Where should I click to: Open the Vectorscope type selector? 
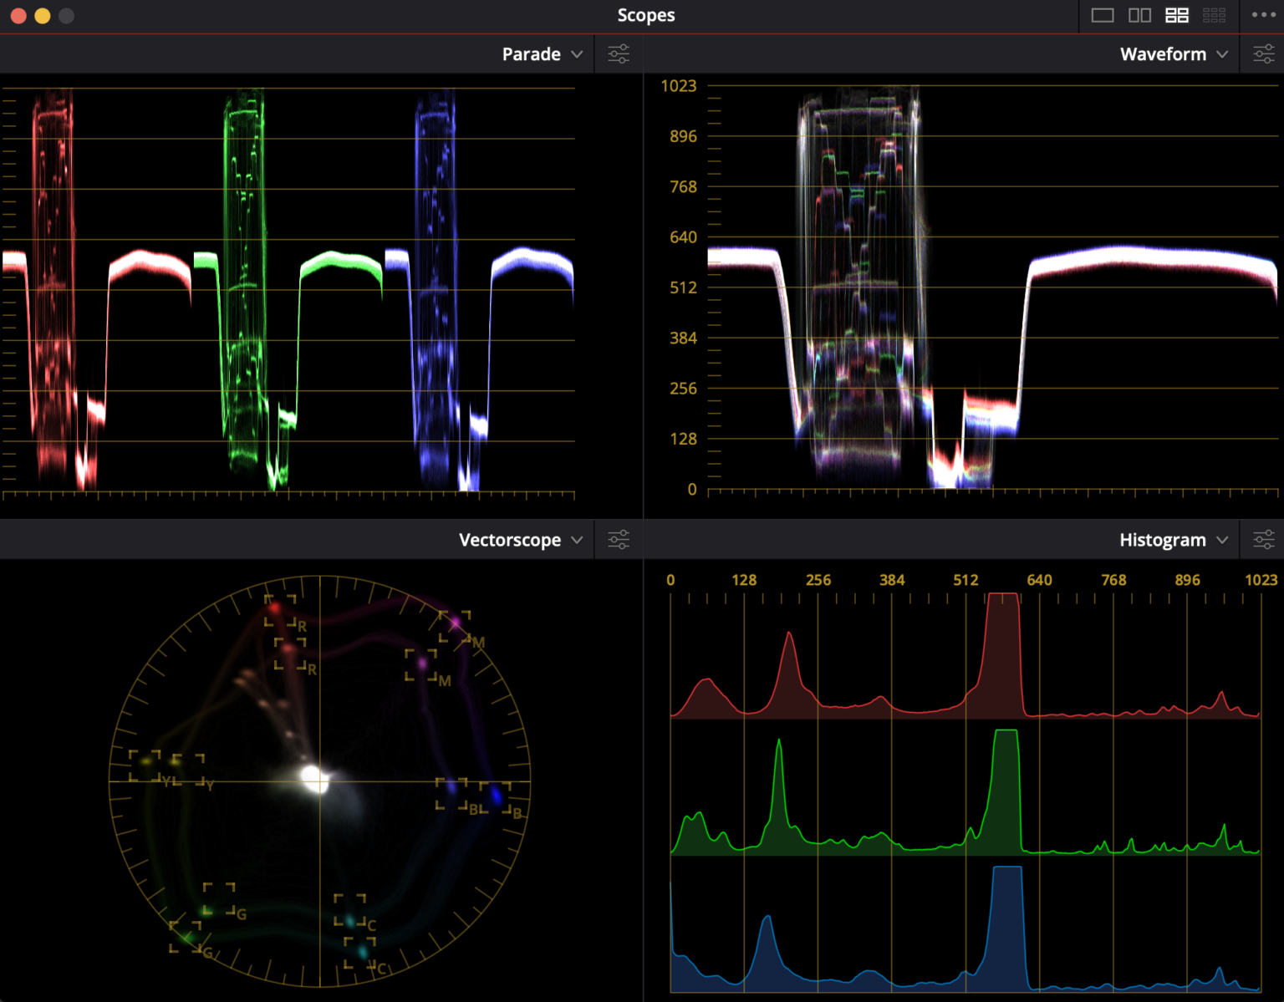[x=577, y=539]
